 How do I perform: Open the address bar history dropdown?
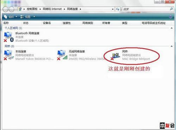113,9
